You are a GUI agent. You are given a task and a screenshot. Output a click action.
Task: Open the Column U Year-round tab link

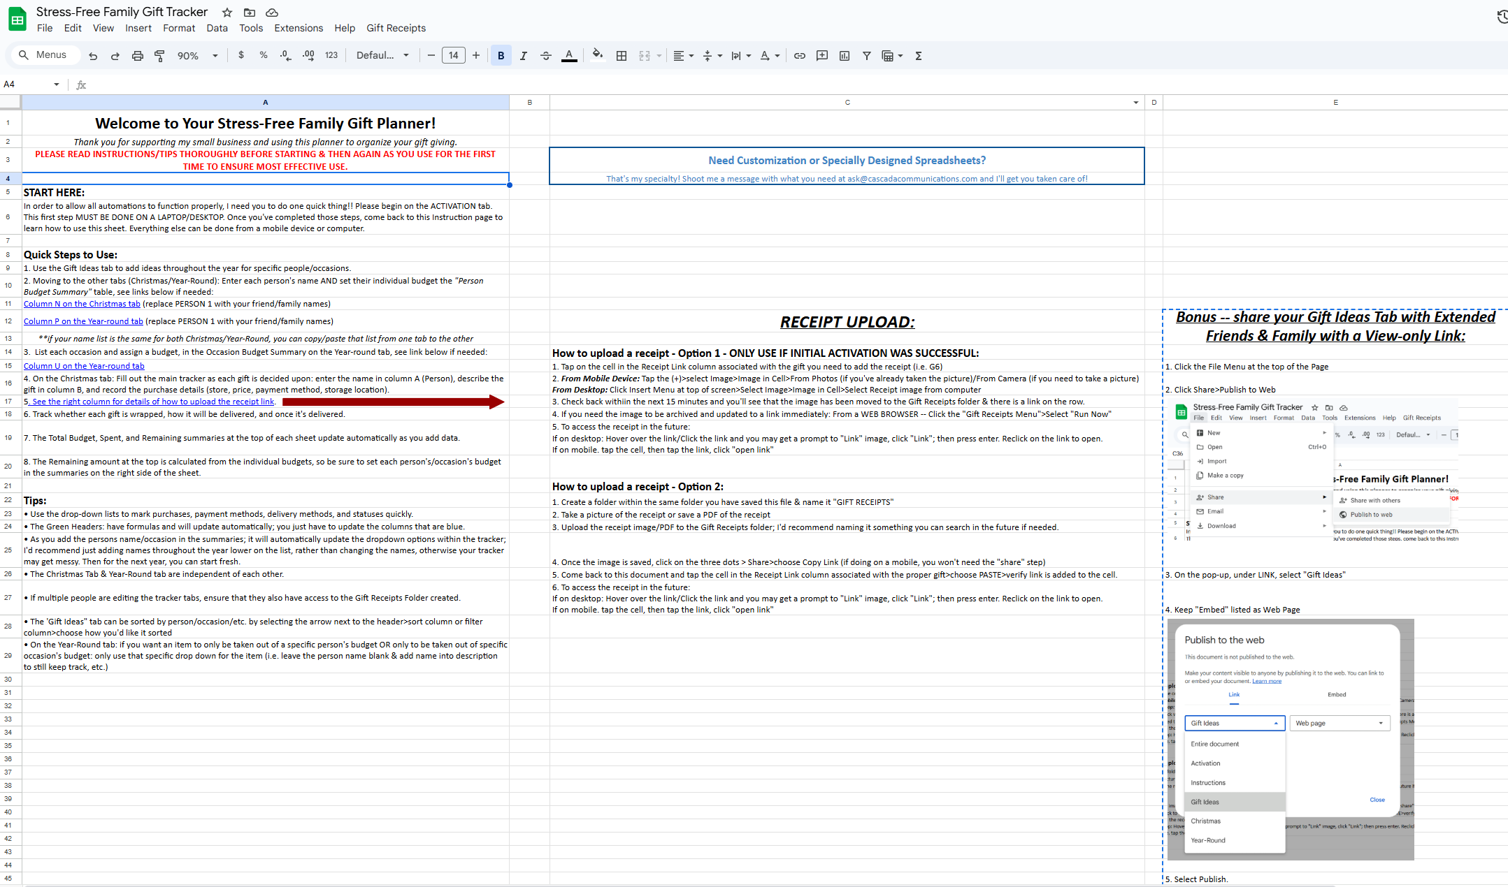[83, 365]
